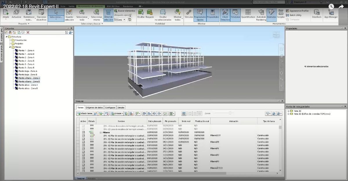Click the Animator tool icon

(x=271, y=14)
